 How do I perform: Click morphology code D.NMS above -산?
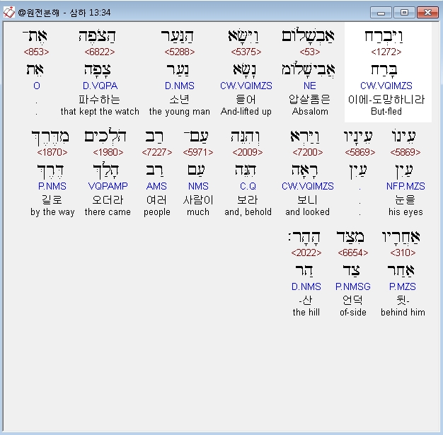[306, 286]
